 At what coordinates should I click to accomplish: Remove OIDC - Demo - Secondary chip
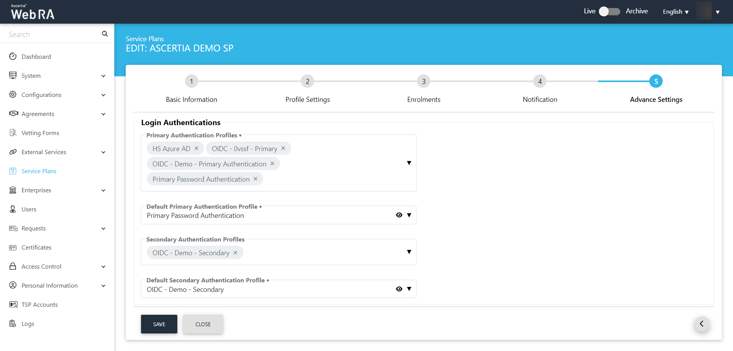[235, 253]
